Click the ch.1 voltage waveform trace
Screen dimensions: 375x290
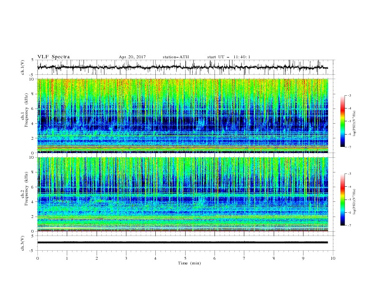[x=182, y=67]
